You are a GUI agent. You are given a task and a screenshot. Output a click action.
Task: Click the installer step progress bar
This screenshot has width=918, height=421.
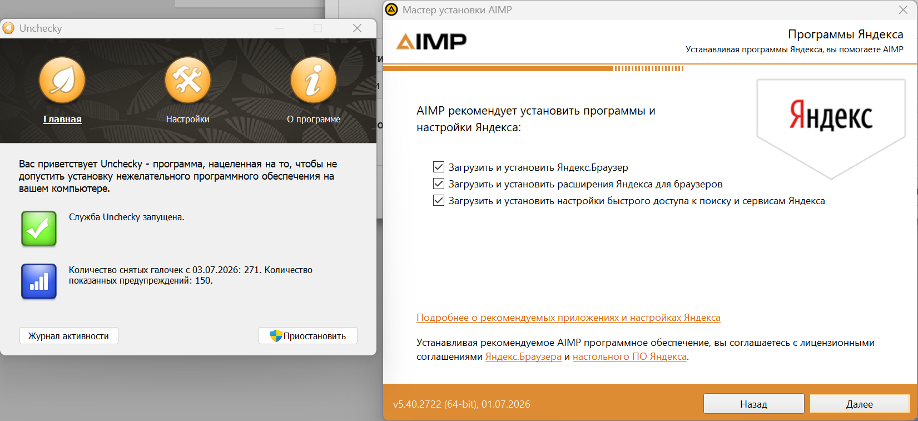534,69
